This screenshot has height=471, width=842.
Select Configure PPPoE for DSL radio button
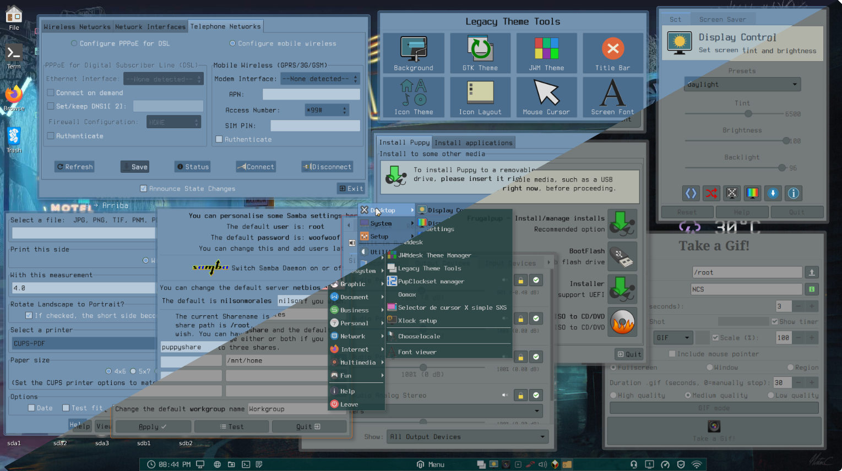[x=74, y=43]
